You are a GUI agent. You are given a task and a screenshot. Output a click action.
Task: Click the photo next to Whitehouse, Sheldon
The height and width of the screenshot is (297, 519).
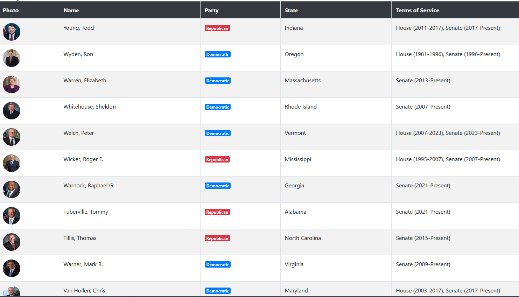pos(12,111)
